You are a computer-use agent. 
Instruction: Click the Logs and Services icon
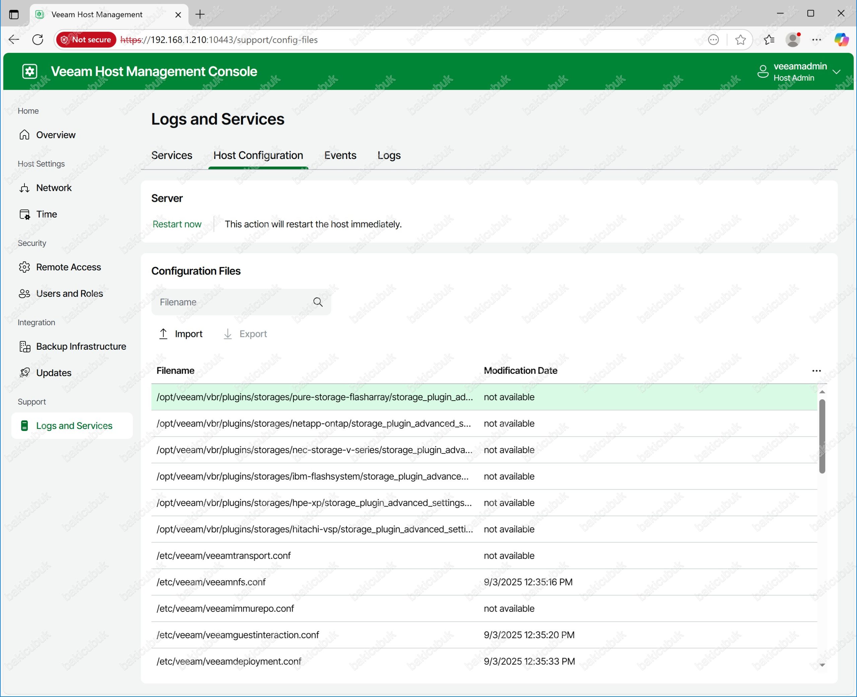pyautogui.click(x=24, y=426)
